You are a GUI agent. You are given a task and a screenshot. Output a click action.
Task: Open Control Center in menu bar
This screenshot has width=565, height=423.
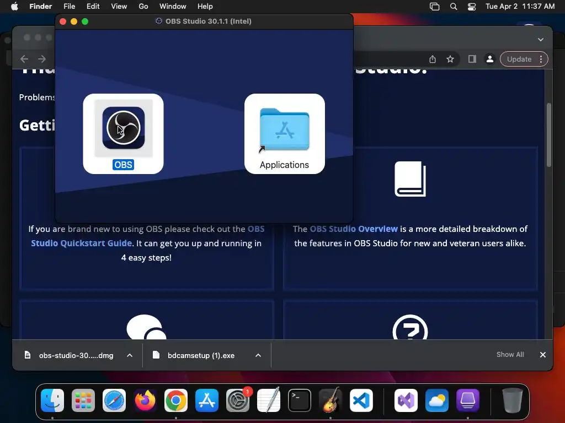click(x=472, y=7)
